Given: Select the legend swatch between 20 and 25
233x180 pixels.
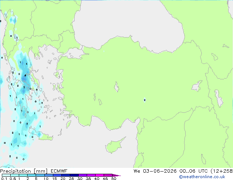Looking at the screenshot, I should coord(65,175).
